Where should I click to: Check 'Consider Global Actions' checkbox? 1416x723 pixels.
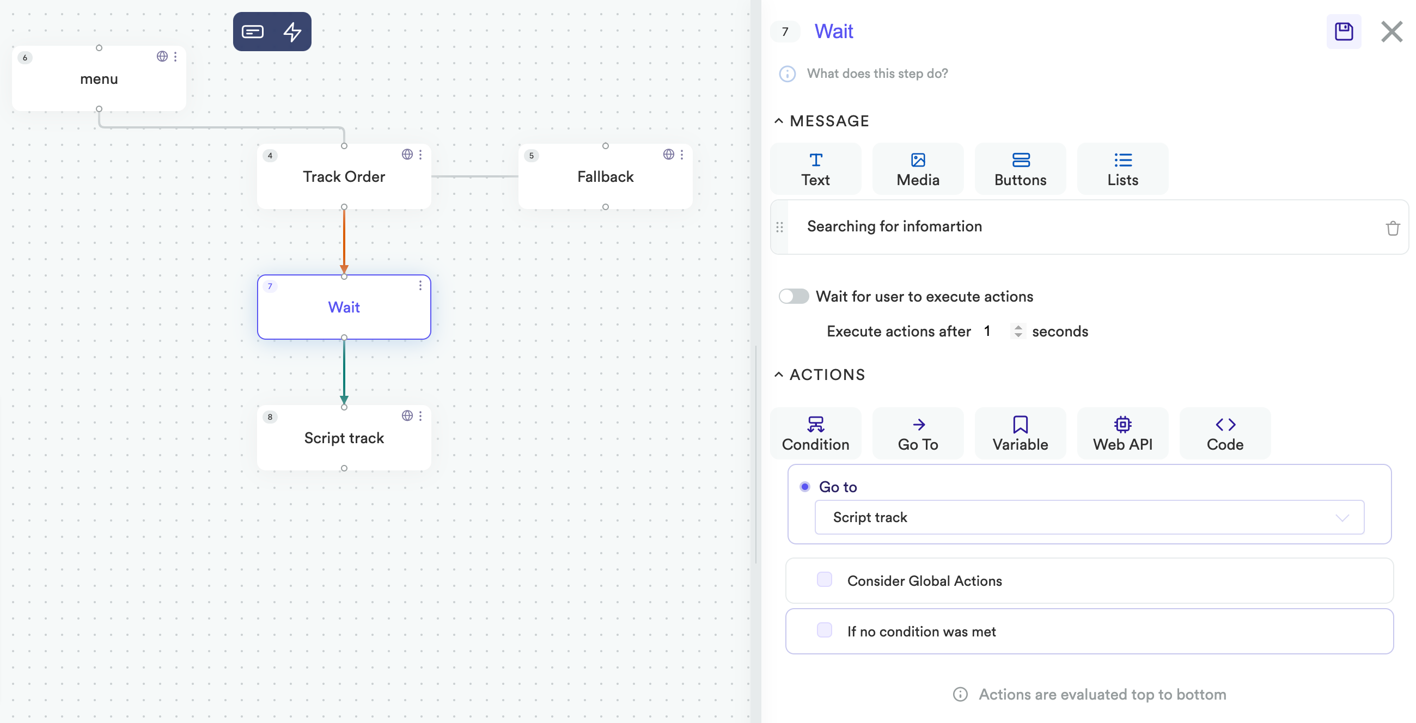click(x=824, y=580)
